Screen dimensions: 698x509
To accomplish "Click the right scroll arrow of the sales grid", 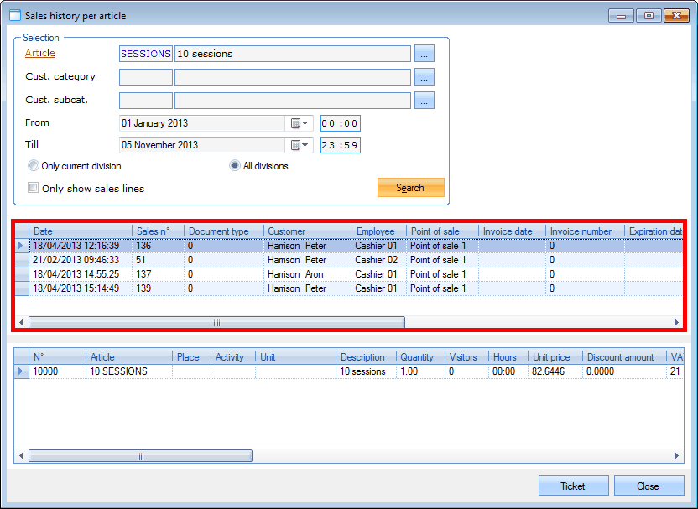I will click(677, 322).
